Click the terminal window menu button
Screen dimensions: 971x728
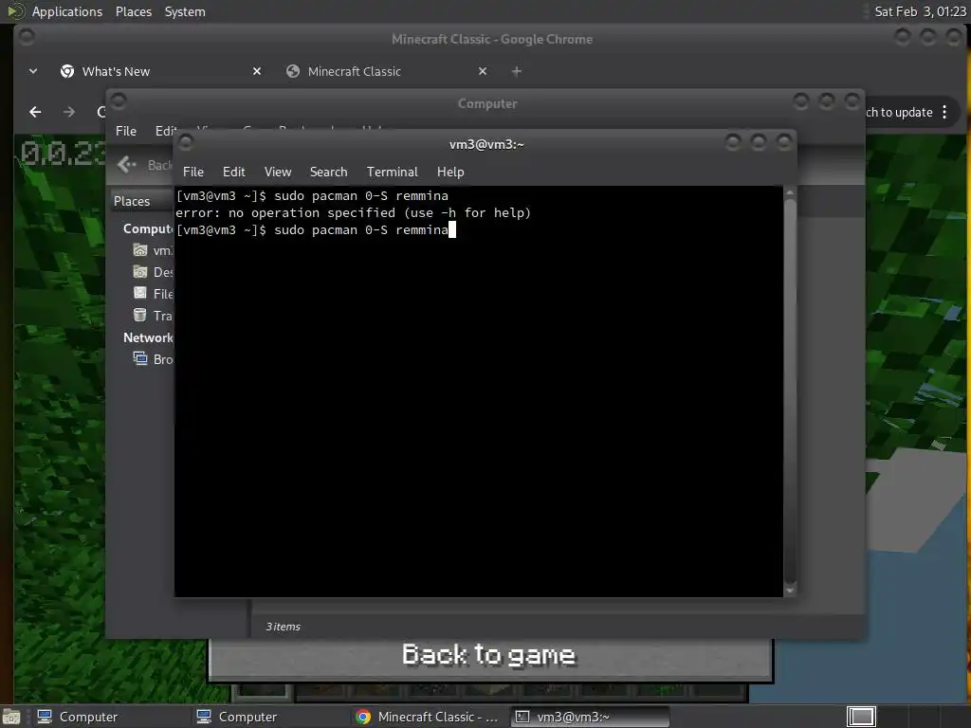coord(185,142)
